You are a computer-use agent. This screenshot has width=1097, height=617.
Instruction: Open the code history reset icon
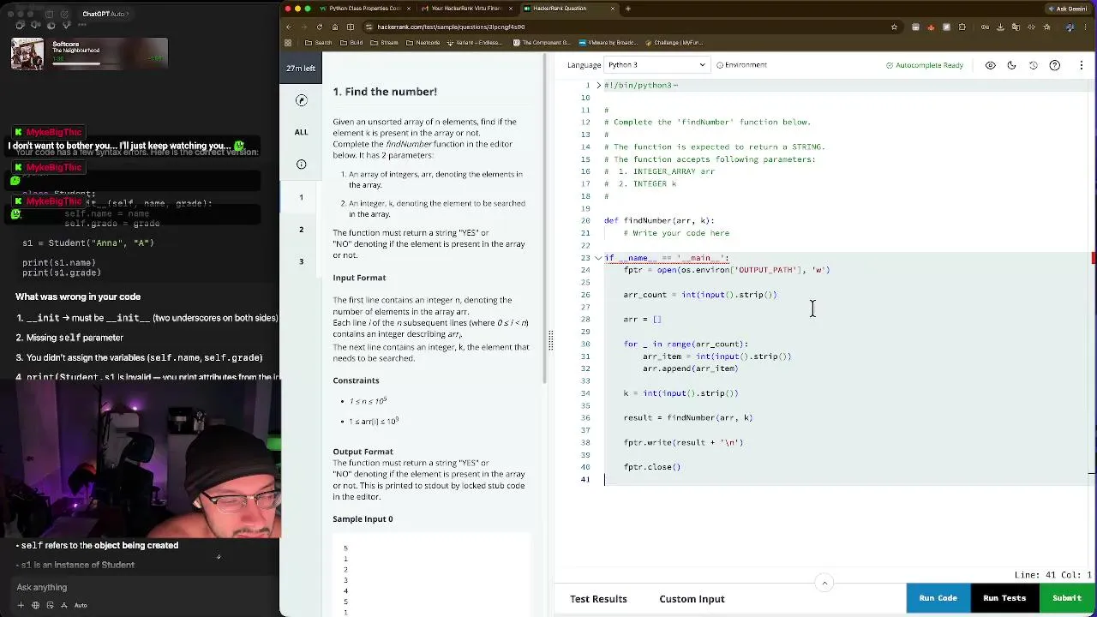[1033, 65]
